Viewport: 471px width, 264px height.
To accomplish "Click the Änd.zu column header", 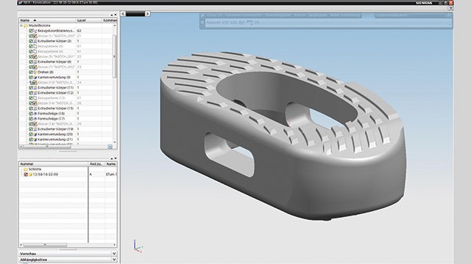I will click(x=96, y=164).
